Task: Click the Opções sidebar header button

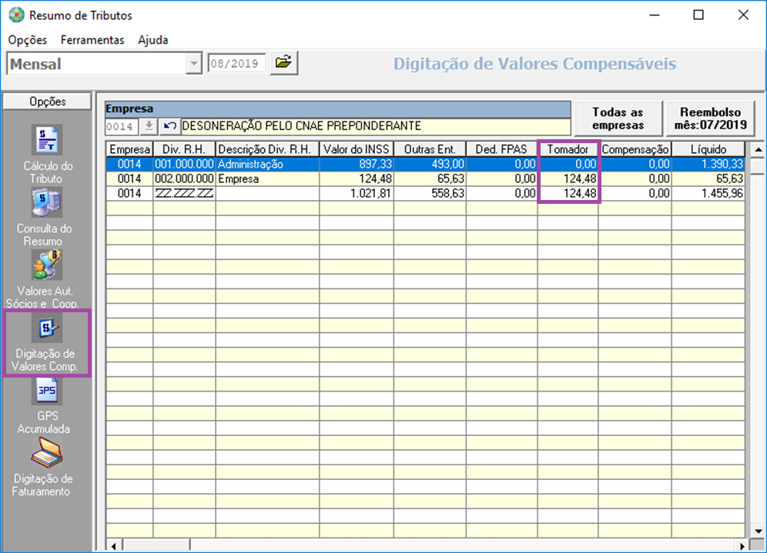Action: (x=48, y=102)
